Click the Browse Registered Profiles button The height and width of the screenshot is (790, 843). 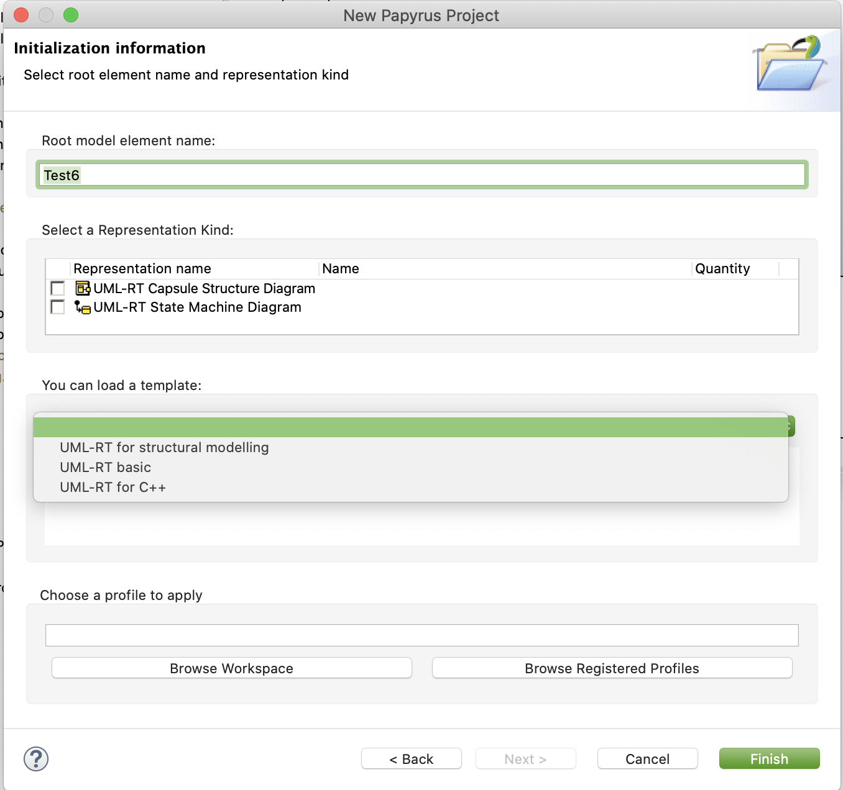[x=612, y=668]
